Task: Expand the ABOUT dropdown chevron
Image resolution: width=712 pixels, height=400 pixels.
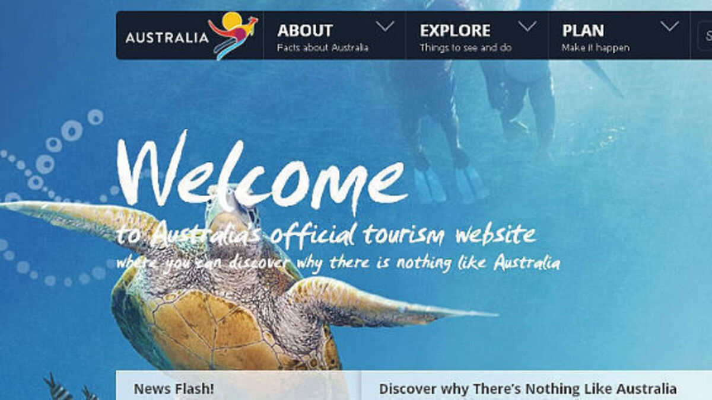Action: [385, 27]
